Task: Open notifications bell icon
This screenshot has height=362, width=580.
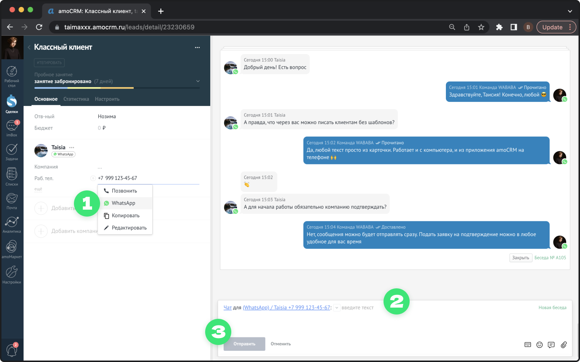Action: click(x=12, y=350)
